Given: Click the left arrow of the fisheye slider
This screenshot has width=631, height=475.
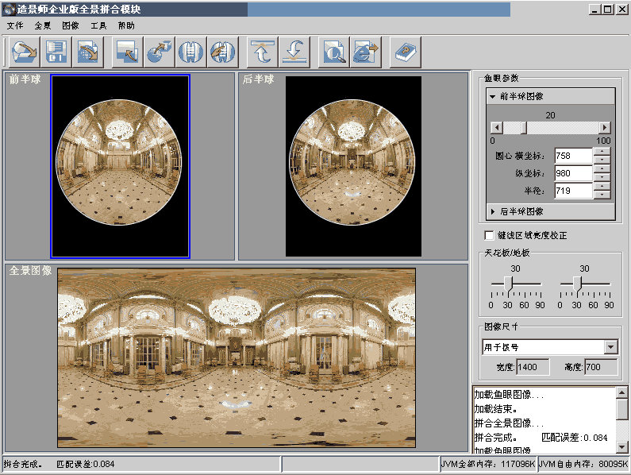Looking at the screenshot, I should pos(497,128).
